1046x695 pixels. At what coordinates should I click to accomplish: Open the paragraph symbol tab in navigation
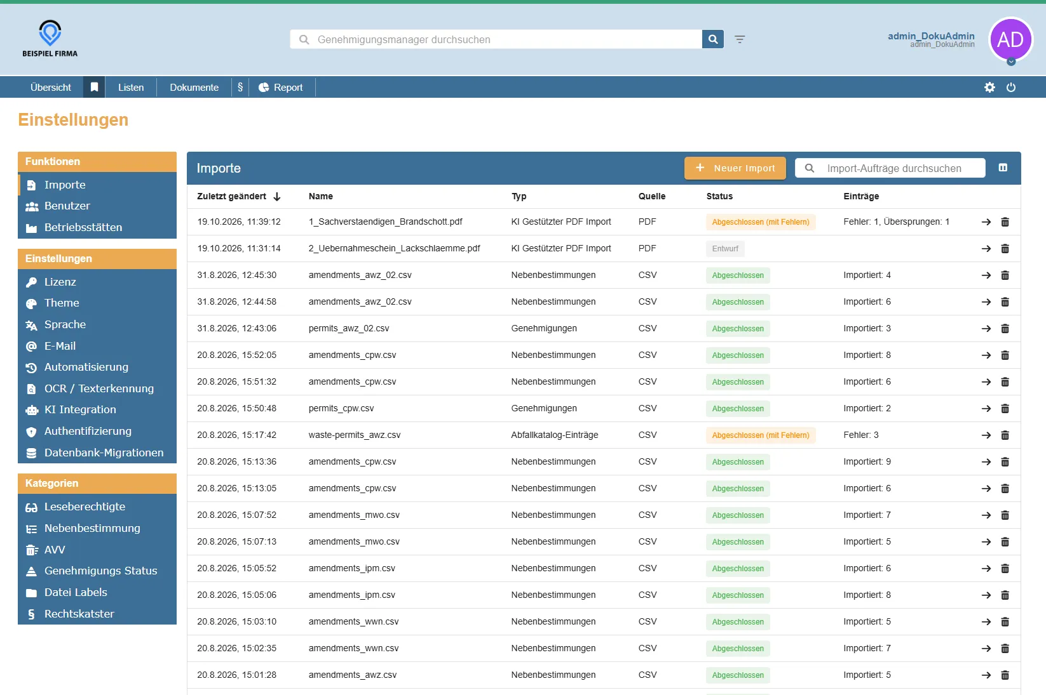pyautogui.click(x=240, y=87)
